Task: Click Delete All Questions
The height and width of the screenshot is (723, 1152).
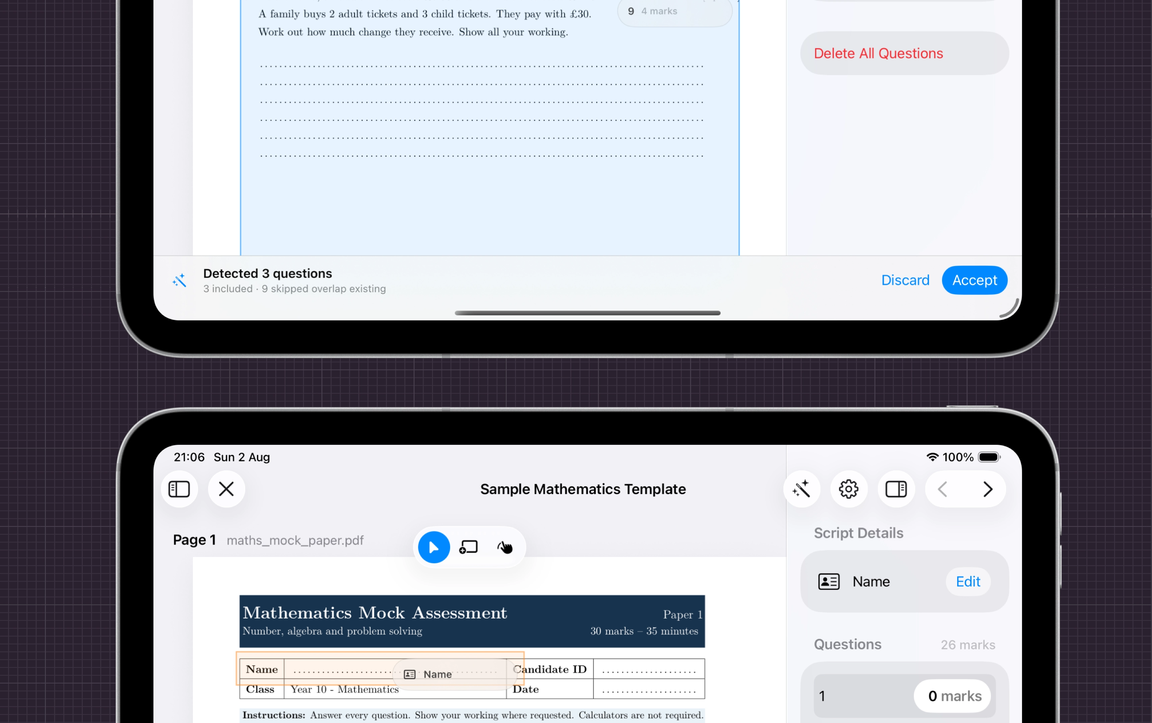Action: pyautogui.click(x=904, y=53)
